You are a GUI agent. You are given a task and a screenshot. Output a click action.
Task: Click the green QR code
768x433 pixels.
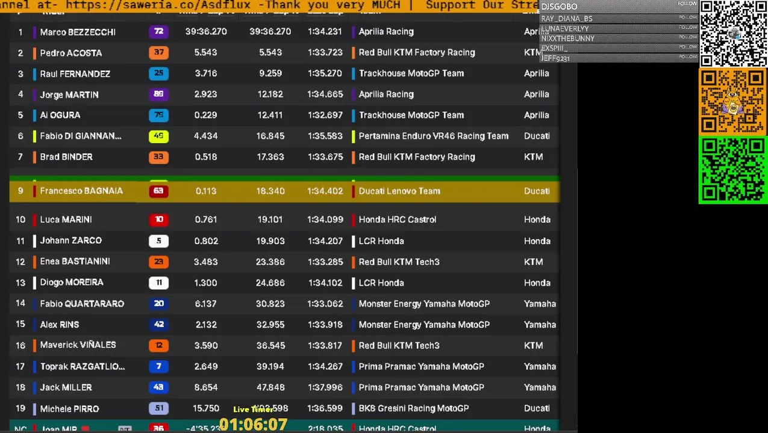(733, 170)
